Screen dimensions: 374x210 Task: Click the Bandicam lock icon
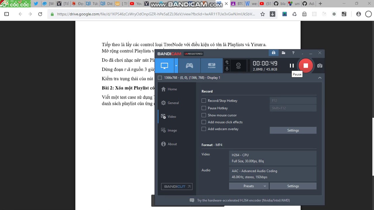coord(273,53)
